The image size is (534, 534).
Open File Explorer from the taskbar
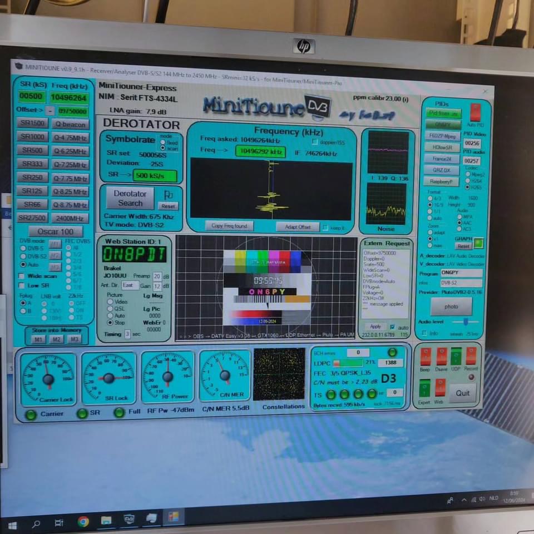coord(106,520)
